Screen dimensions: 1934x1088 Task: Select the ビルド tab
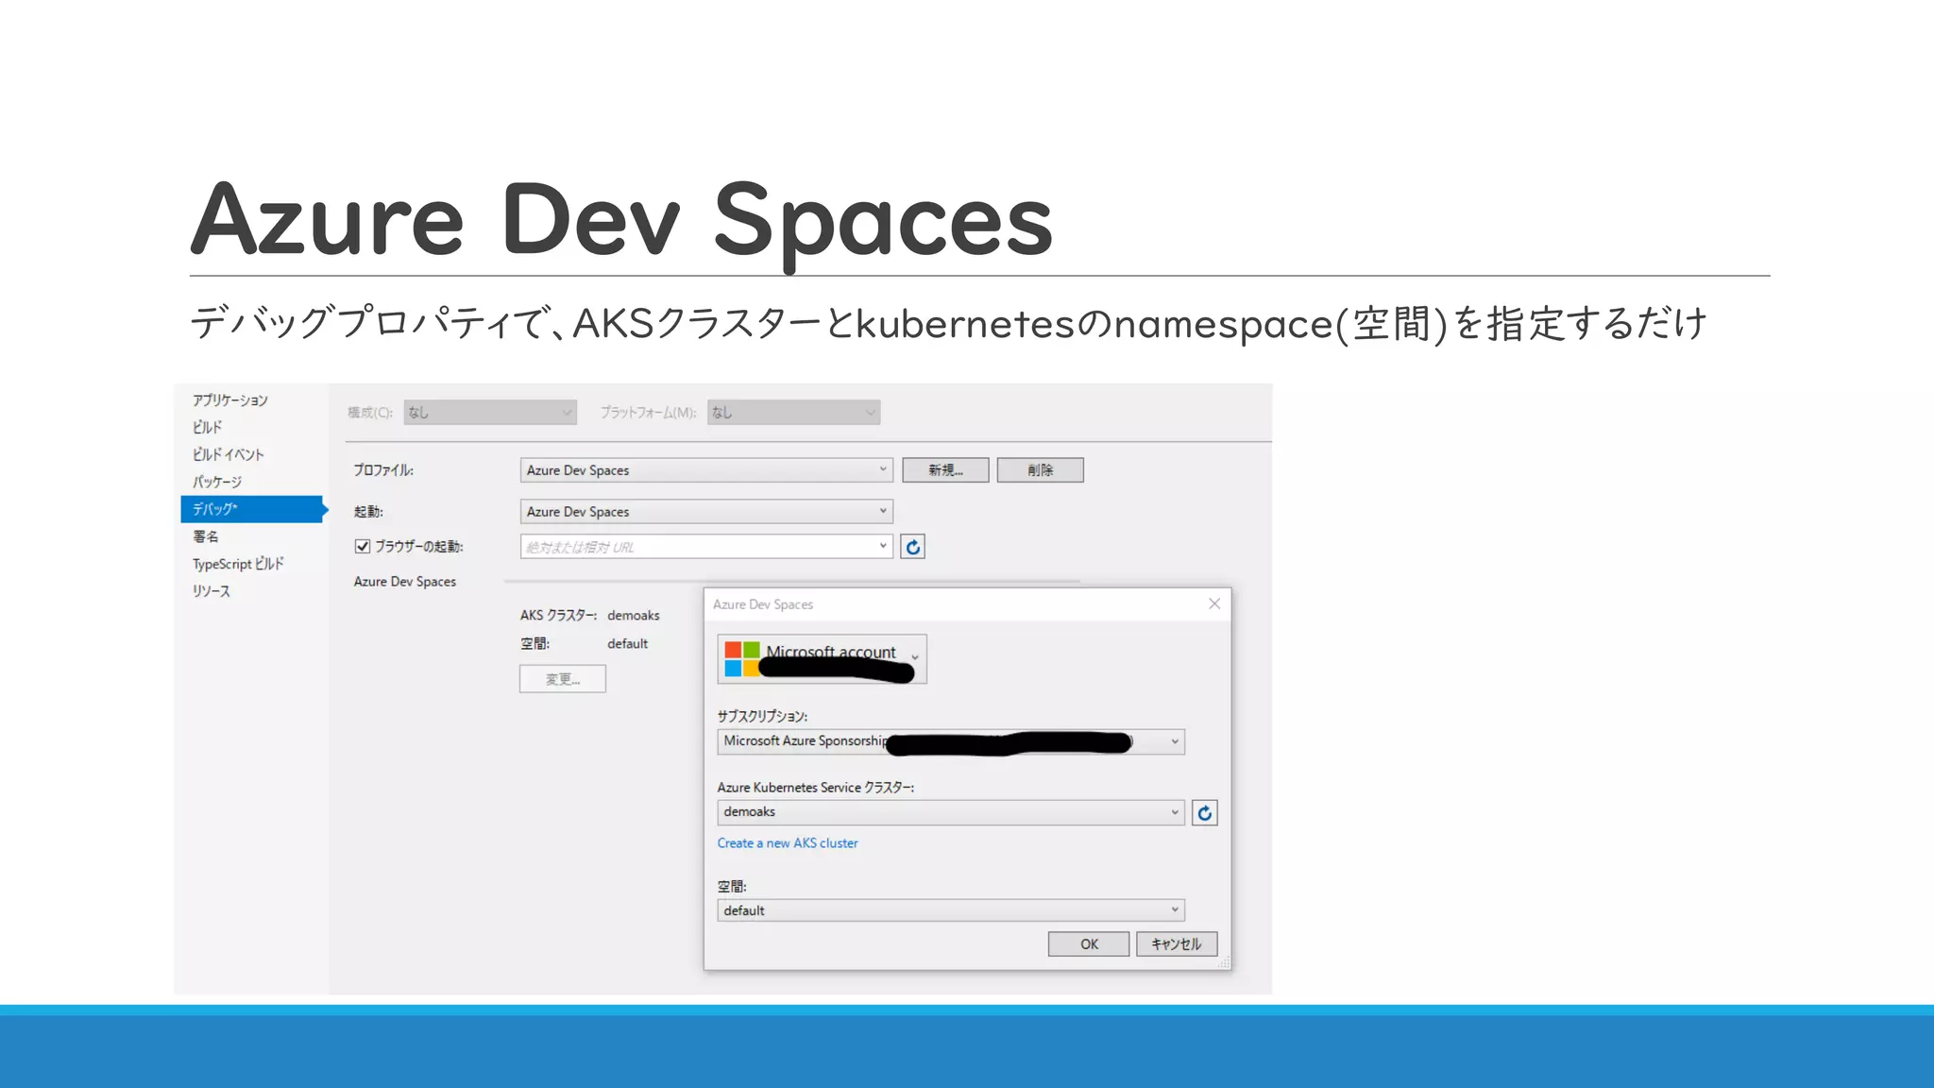click(x=208, y=427)
